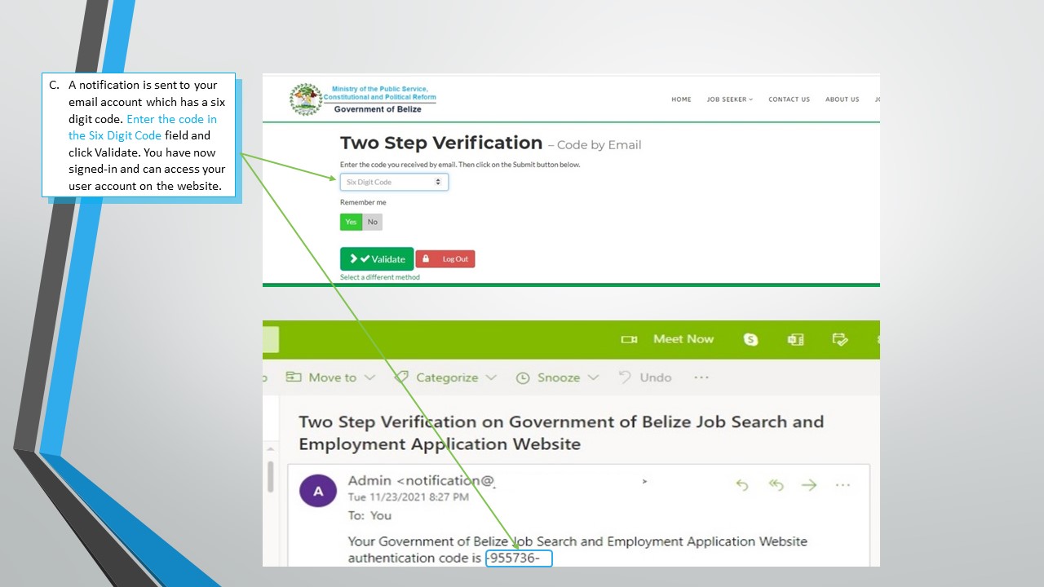Expand the Move to dropdown
Image resolution: width=1044 pixels, height=587 pixels.
[369, 377]
